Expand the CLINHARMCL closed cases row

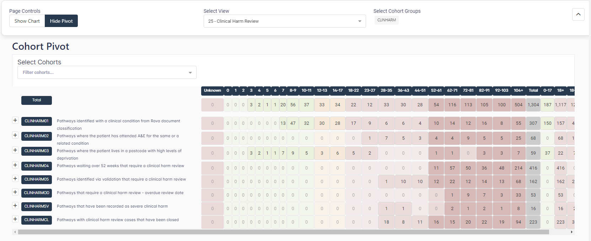click(15, 219)
